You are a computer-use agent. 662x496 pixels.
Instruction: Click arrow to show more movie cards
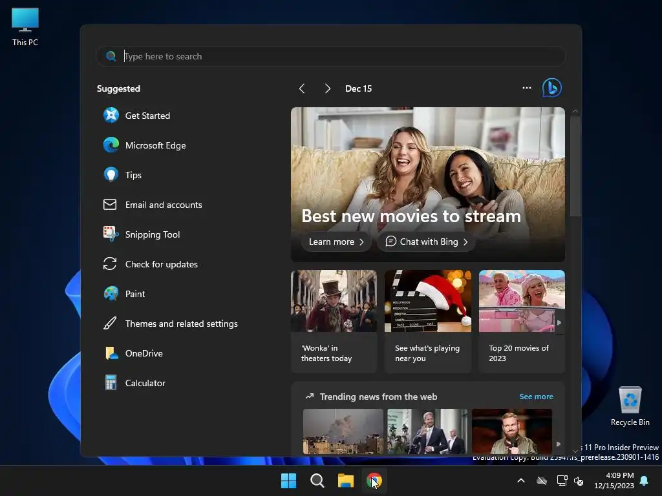click(x=559, y=323)
